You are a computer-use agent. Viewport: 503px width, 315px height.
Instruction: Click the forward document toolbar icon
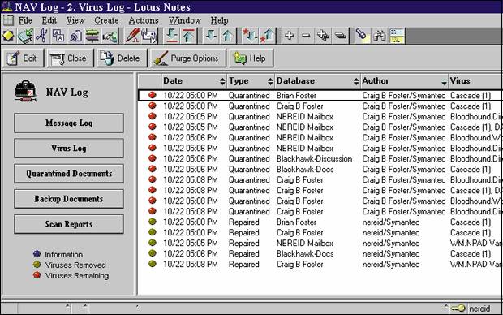149,36
